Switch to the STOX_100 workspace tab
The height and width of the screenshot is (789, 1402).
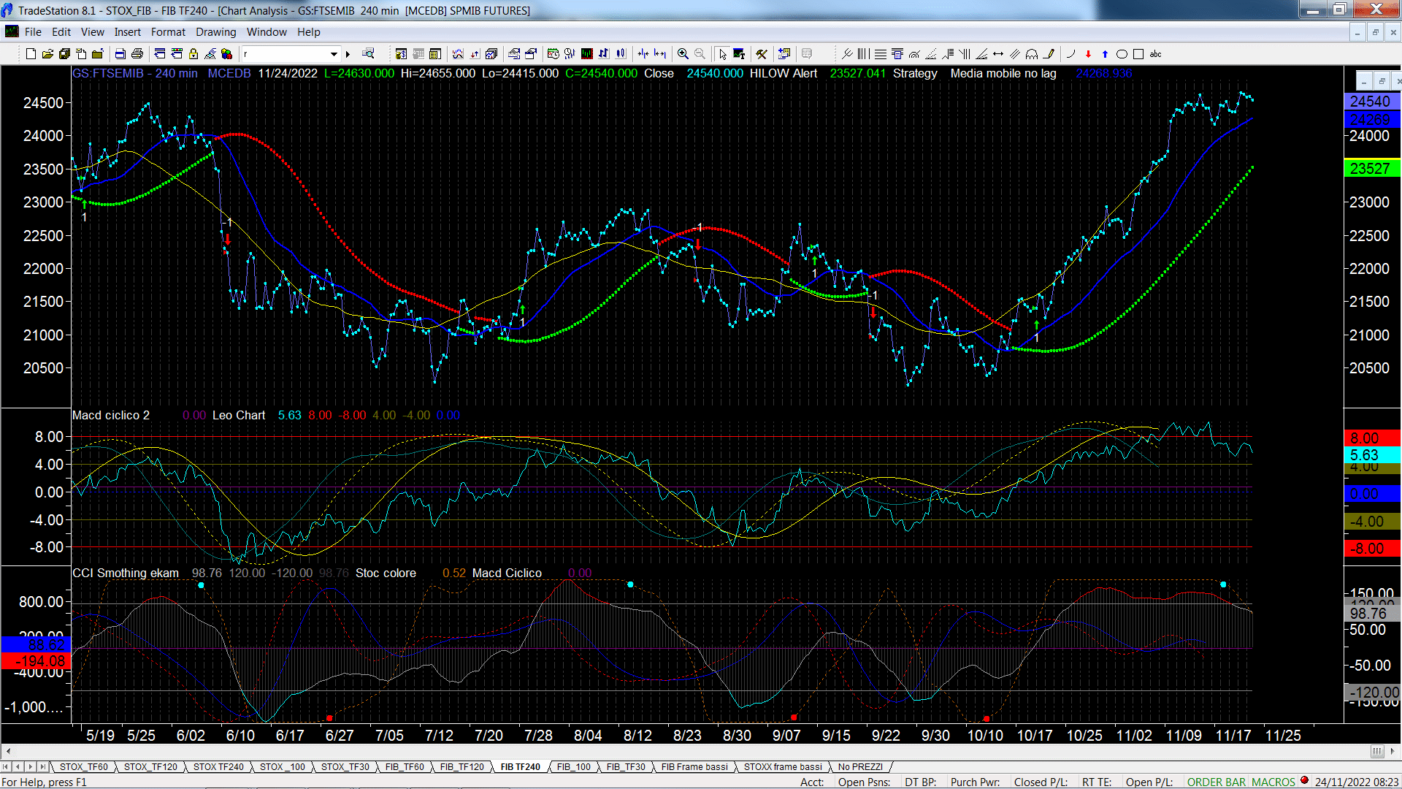283,766
